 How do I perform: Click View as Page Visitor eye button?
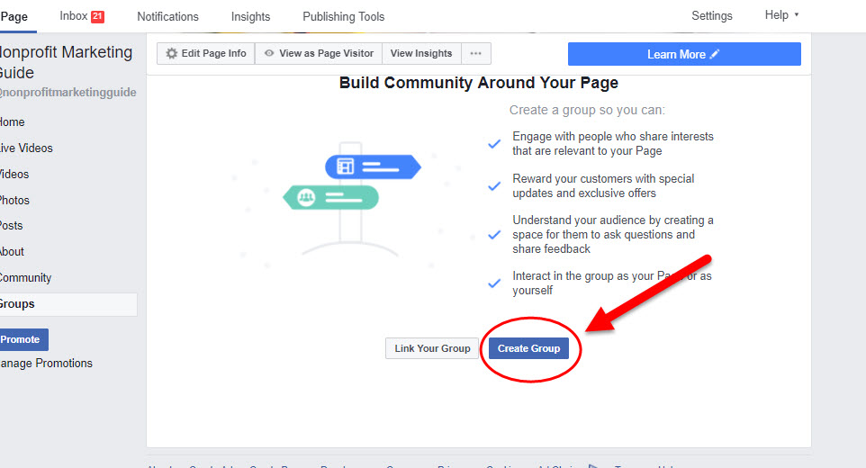tap(319, 54)
